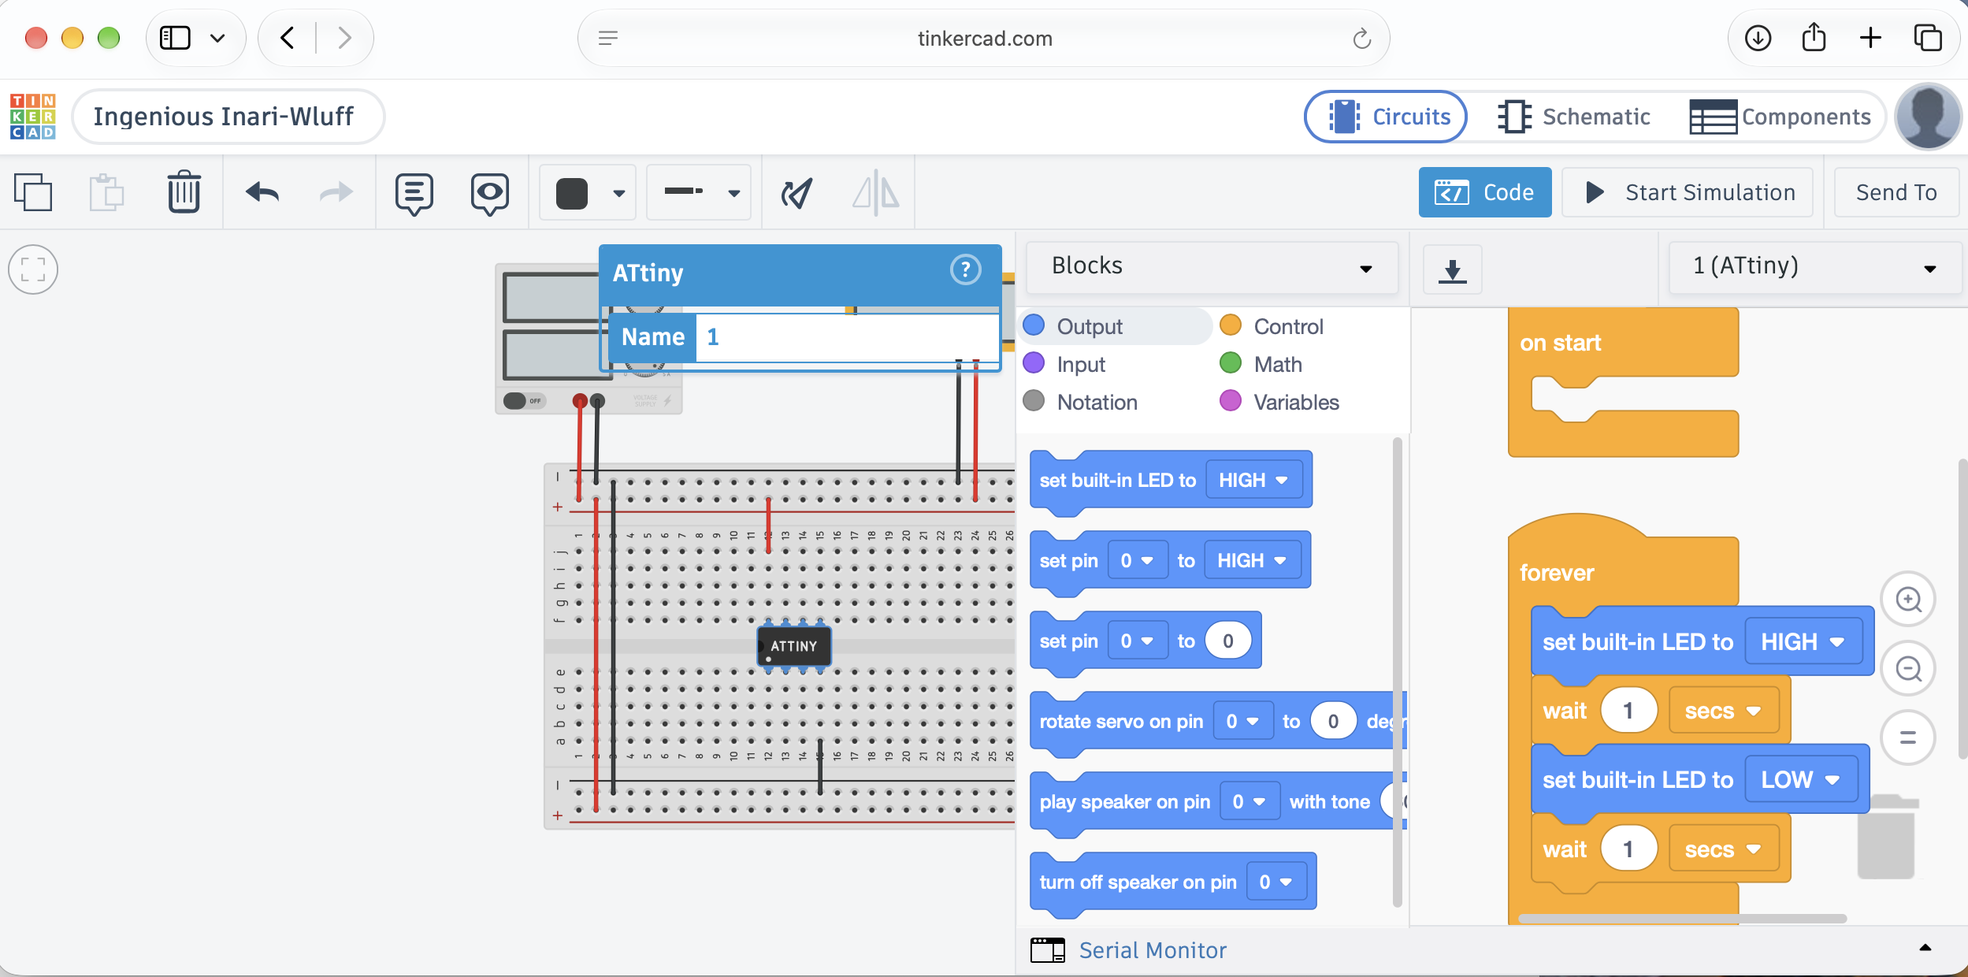1968x977 pixels.
Task: Reset blocks workspace zoom with the equals icon
Action: (1908, 738)
